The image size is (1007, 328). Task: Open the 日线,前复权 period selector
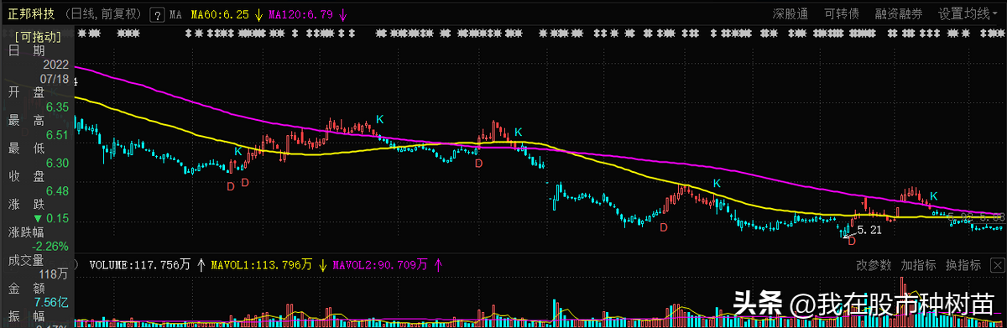[x=104, y=14]
